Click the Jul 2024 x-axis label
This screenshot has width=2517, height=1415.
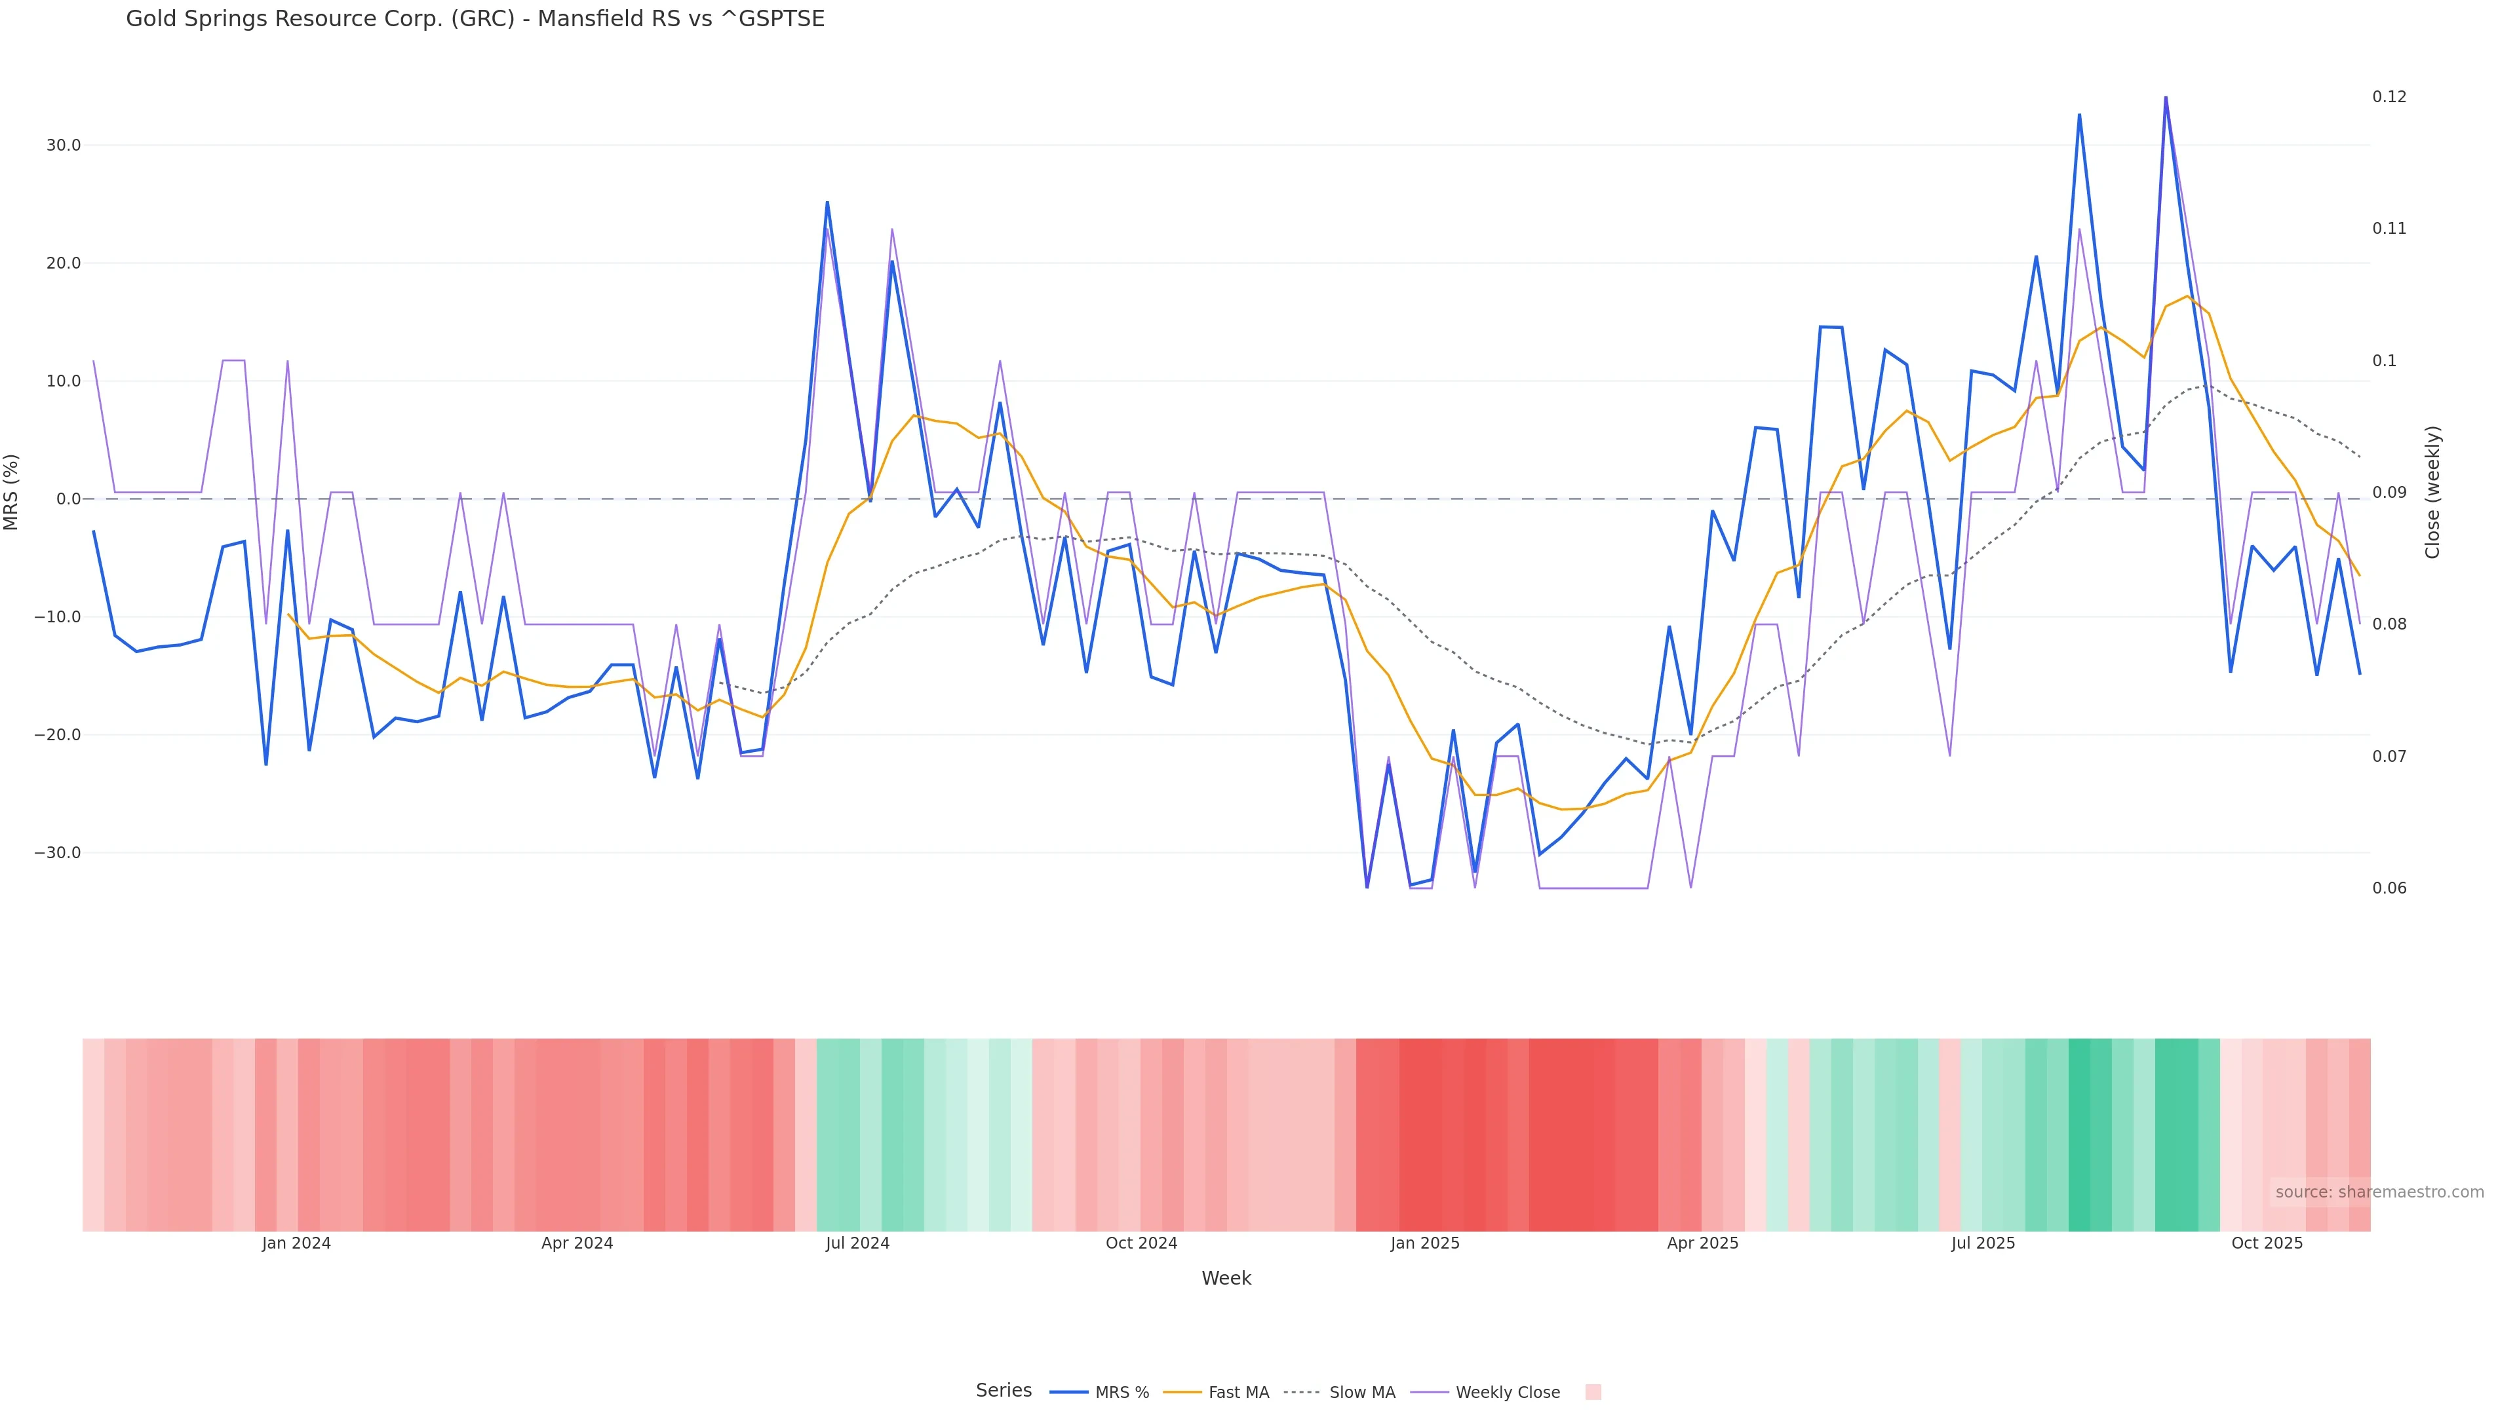coord(857,1243)
